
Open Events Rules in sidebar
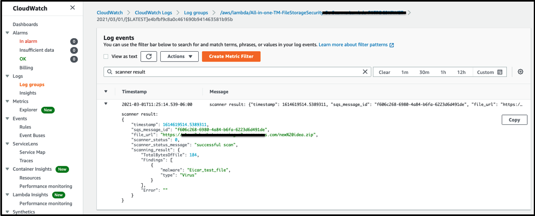point(25,127)
